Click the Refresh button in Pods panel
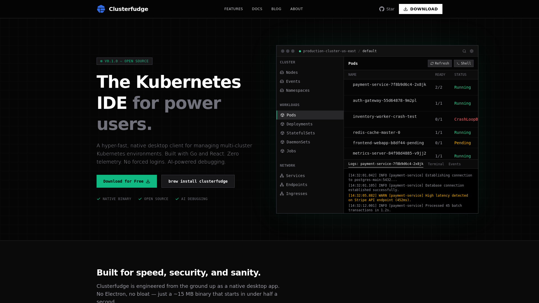Viewport: 539px width, 303px height. (x=440, y=63)
